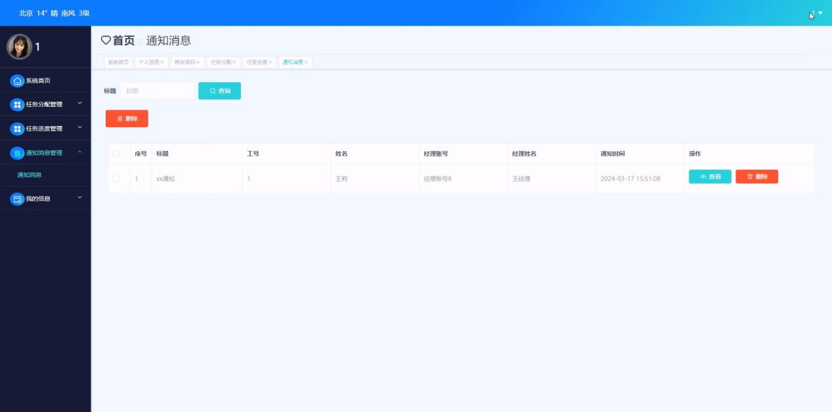This screenshot has width=832, height=412.
Task: Switch to the 任务分配 tab
Action: tap(220, 62)
